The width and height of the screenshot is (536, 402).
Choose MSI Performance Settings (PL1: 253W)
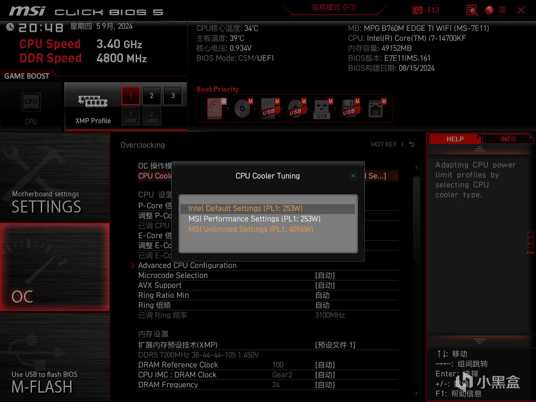pyautogui.click(x=267, y=219)
